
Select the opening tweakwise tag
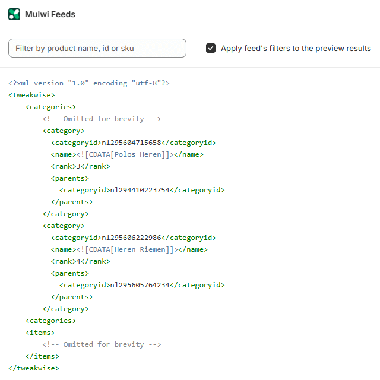pyautogui.click(x=32, y=95)
